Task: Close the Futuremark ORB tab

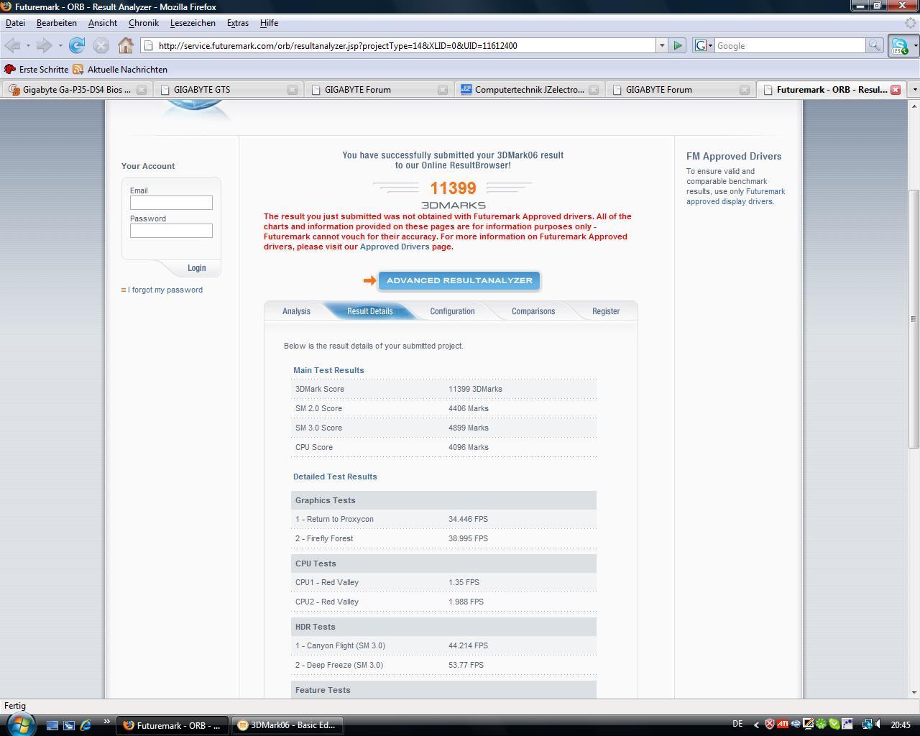Action: pos(896,90)
